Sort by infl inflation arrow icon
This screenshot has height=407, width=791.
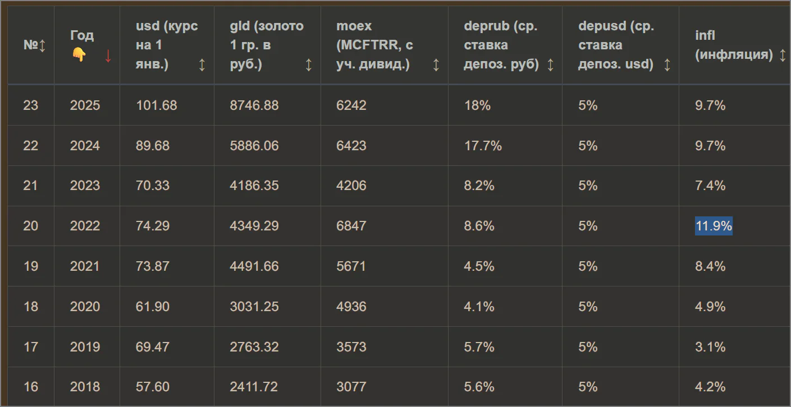[783, 55]
